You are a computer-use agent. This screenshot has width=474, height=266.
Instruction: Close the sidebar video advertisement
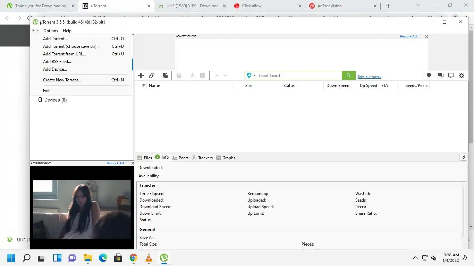click(133, 163)
